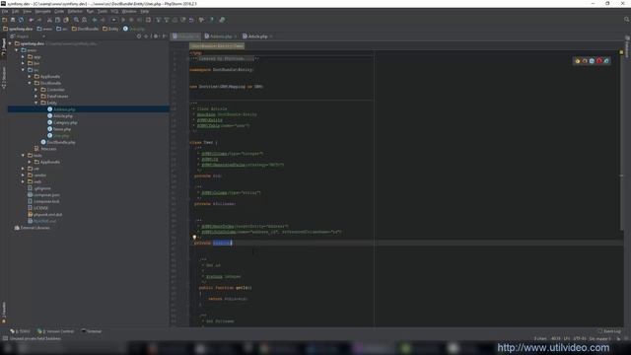Collapse the www folder in project tree
Screen dimensions: 631x355
coord(17,50)
